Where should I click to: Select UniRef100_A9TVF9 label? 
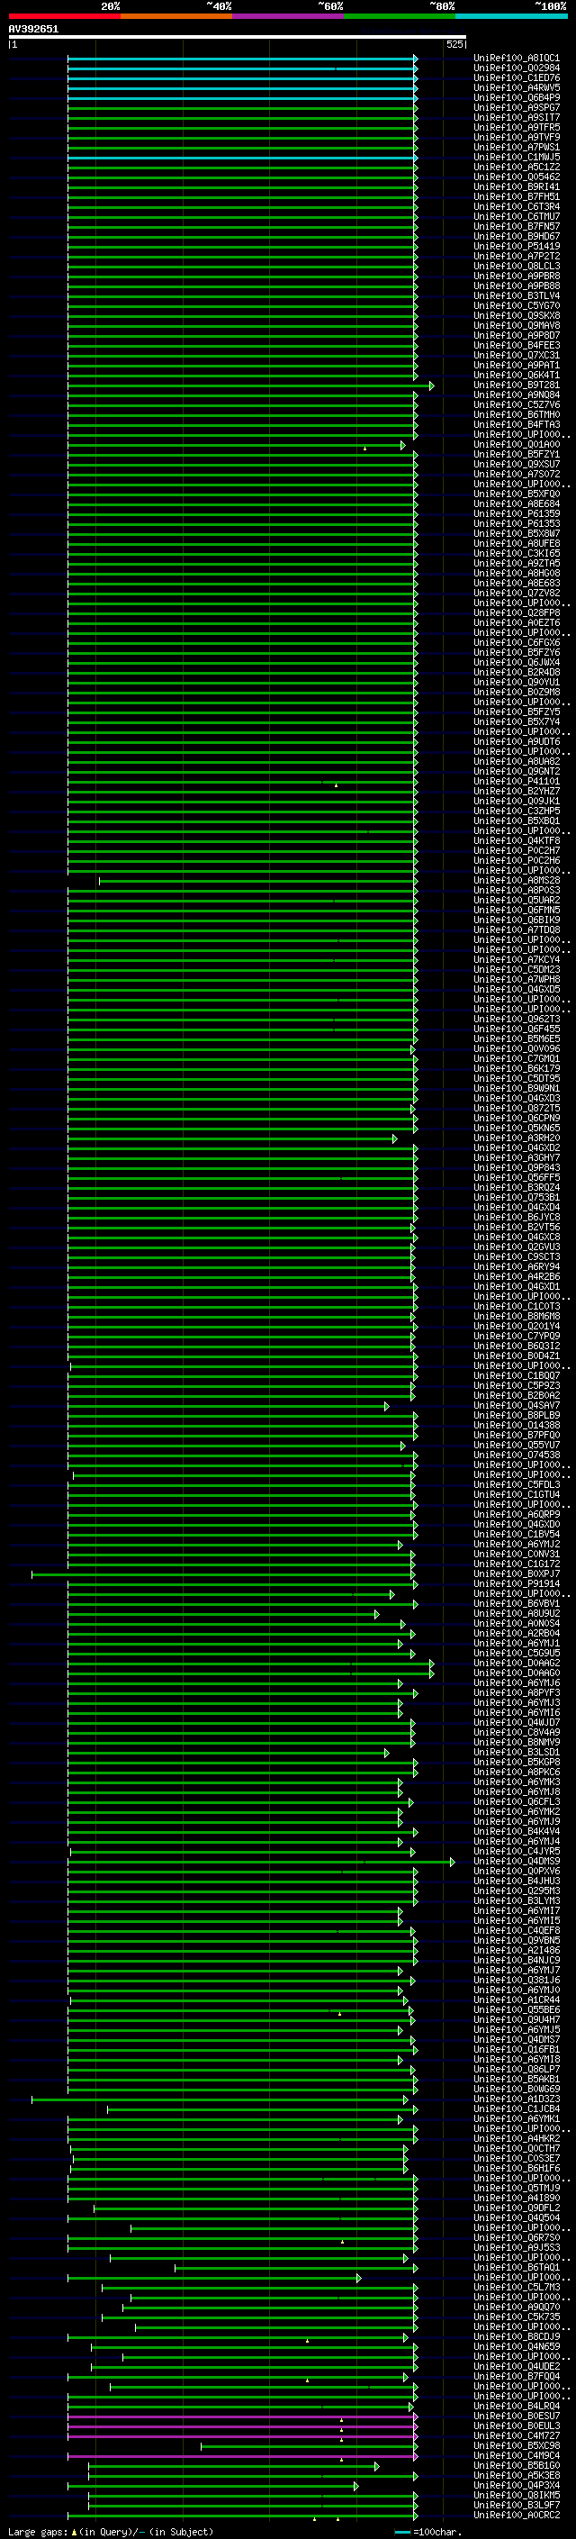[x=517, y=137]
